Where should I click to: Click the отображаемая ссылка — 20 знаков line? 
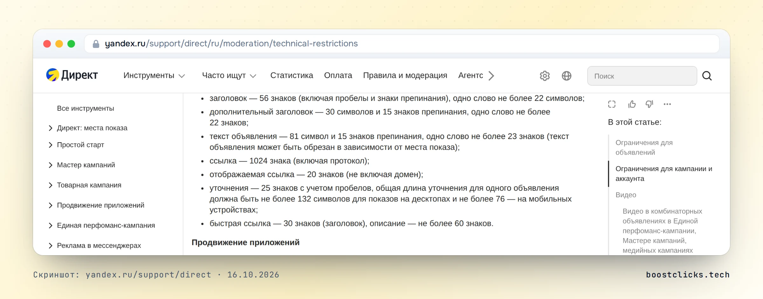tap(316, 175)
